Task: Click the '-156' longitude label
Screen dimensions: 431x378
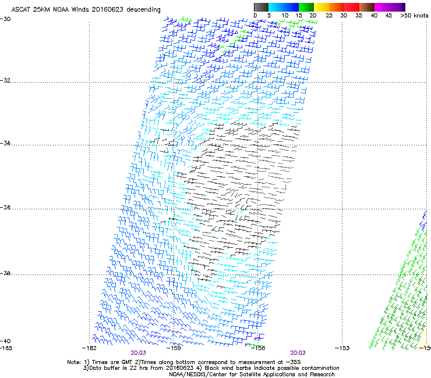Action: coord(258,348)
